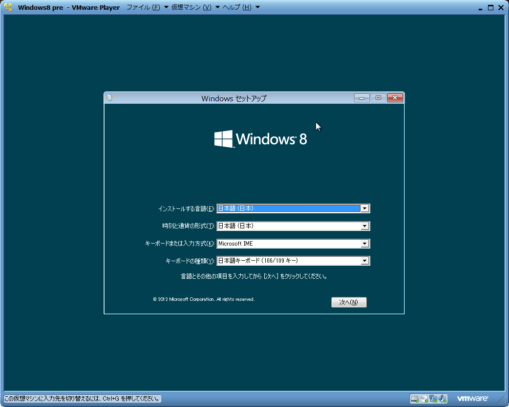Click the sound card status icon
The height and width of the screenshot is (407, 509).
443,399
